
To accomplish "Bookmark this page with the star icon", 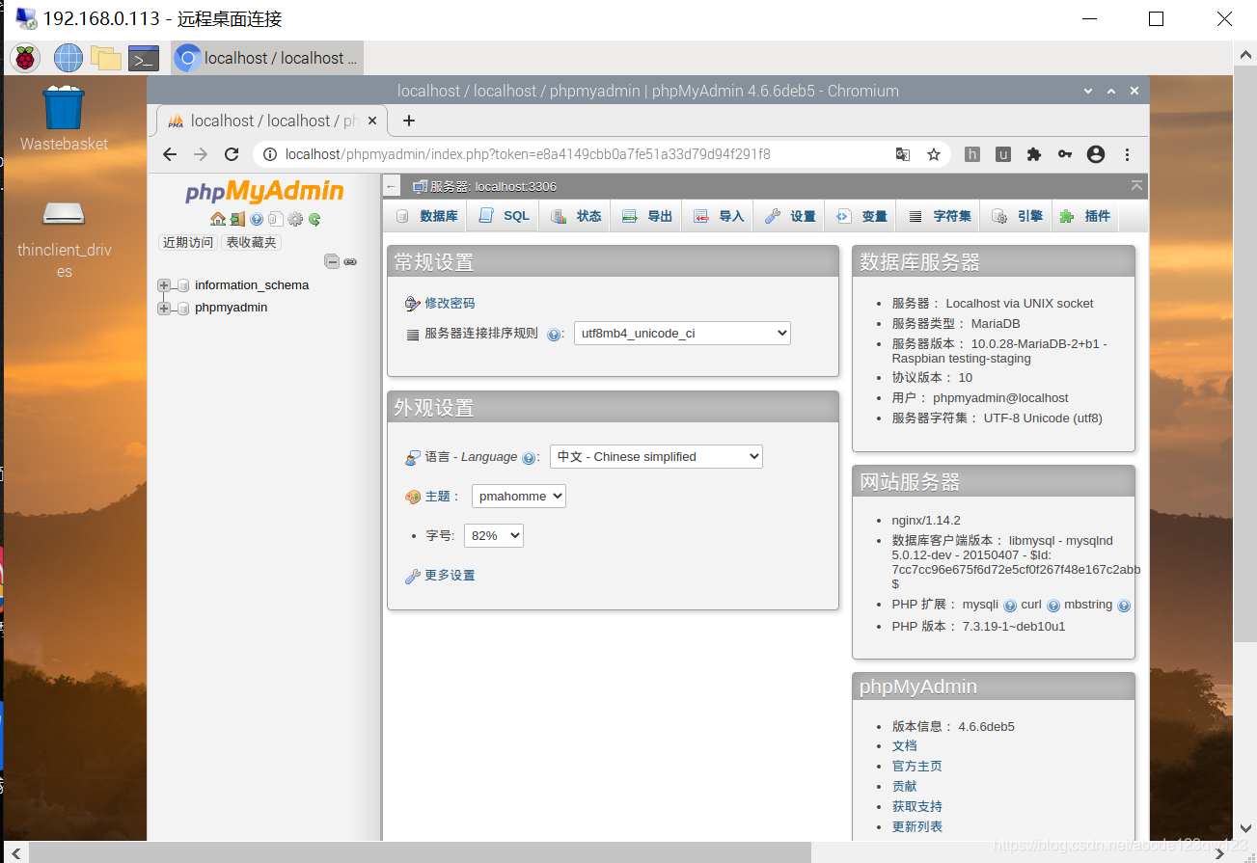I will pyautogui.click(x=934, y=154).
